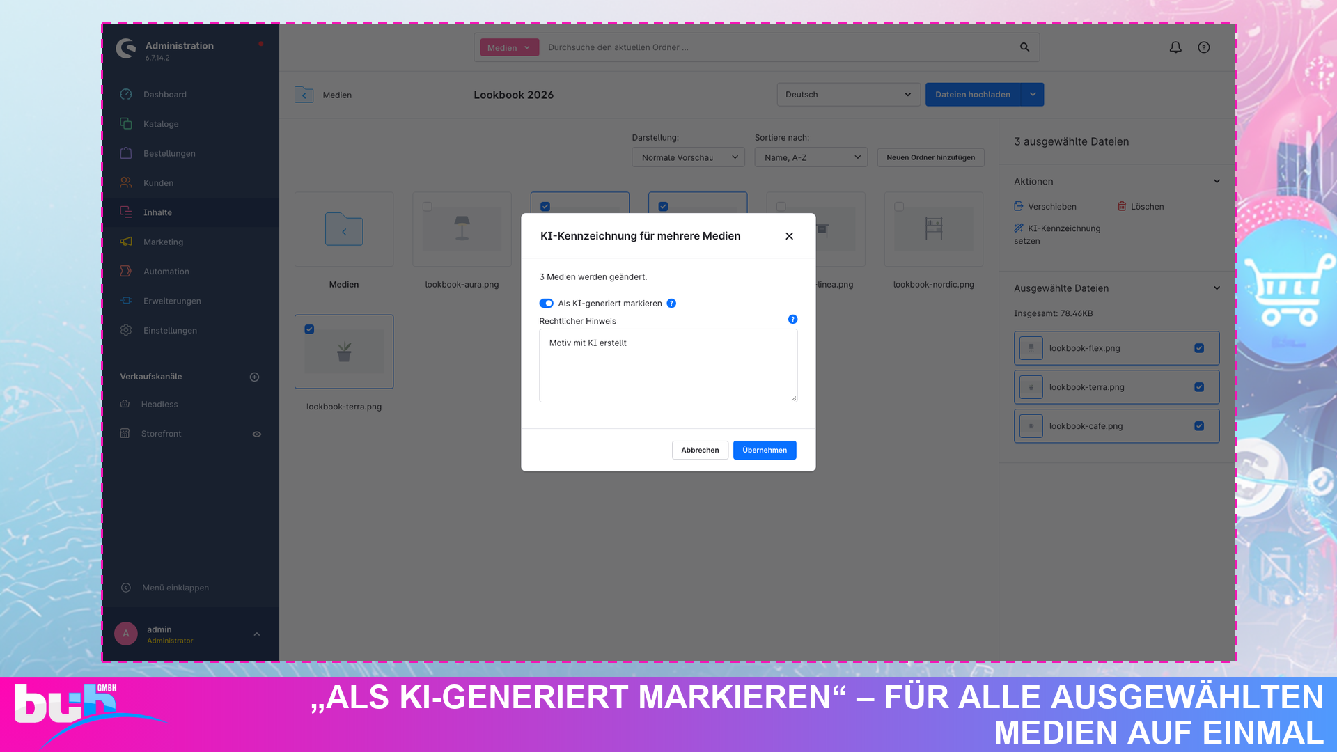Click the Löschen trash icon
Image resolution: width=1337 pixels, height=752 pixels.
pos(1122,206)
